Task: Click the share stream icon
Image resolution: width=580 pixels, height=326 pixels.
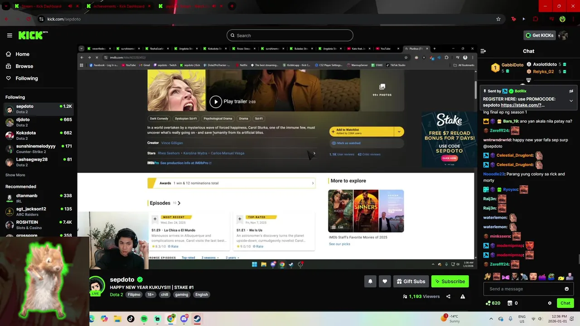Action: [x=448, y=297]
